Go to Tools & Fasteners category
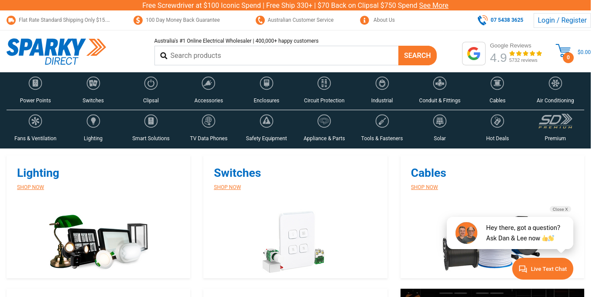This screenshot has height=297, width=596. (x=382, y=138)
